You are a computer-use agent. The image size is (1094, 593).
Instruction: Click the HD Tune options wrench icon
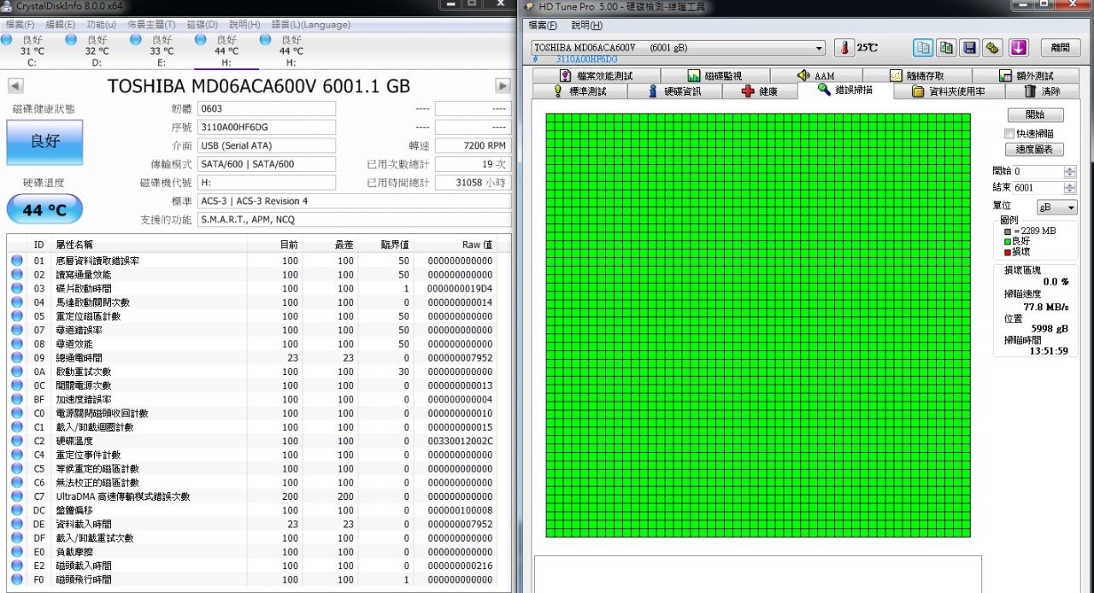tap(991, 48)
